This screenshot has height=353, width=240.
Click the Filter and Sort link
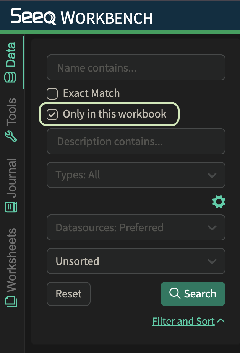(183, 321)
